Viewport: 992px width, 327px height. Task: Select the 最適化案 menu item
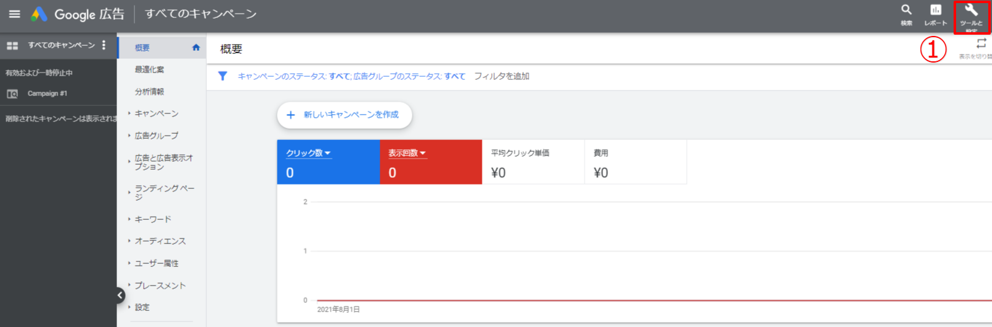tap(149, 69)
